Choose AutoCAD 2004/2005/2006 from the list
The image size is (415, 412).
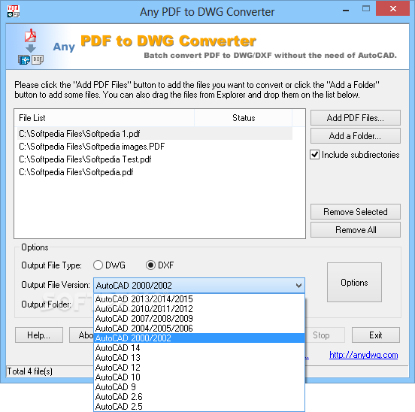click(199, 329)
